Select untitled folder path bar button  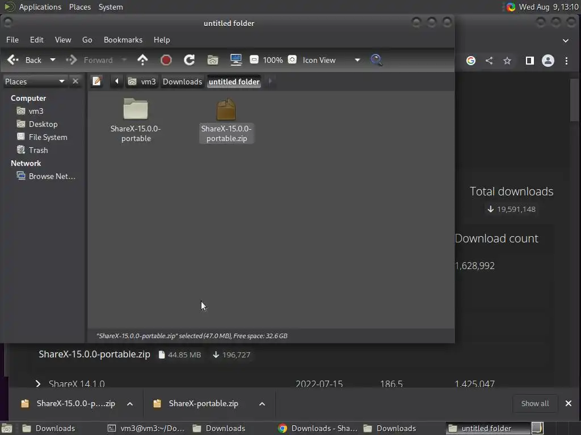pos(234,82)
